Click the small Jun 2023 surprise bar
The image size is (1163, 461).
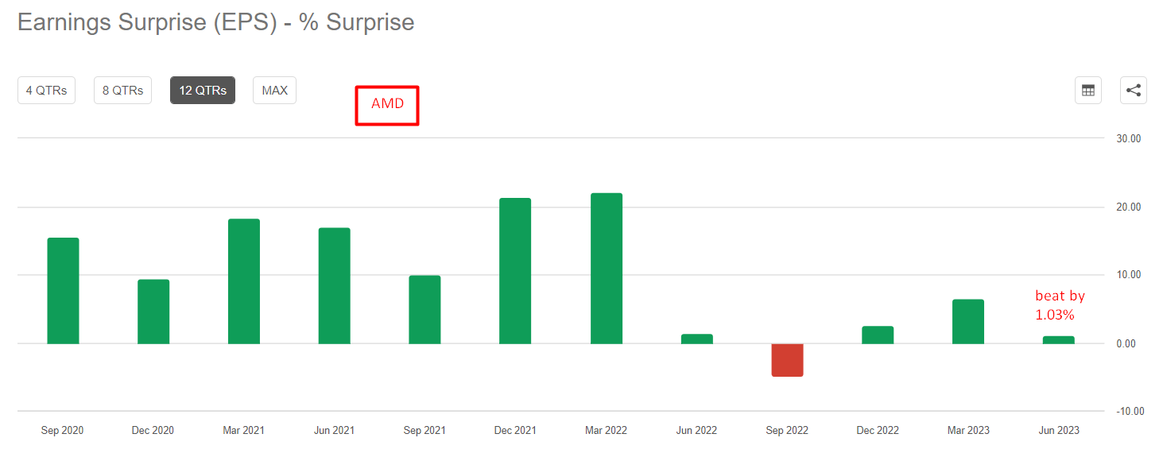[1059, 339]
